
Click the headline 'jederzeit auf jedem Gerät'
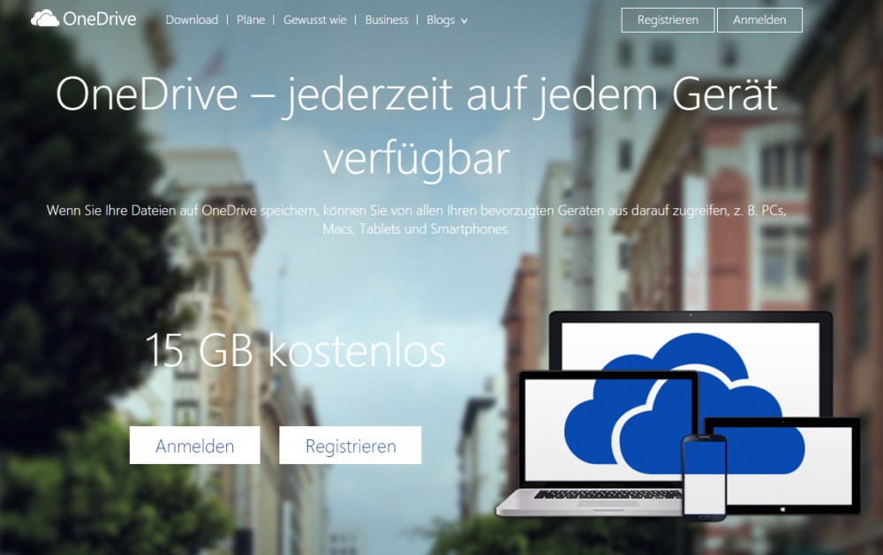click(532, 96)
